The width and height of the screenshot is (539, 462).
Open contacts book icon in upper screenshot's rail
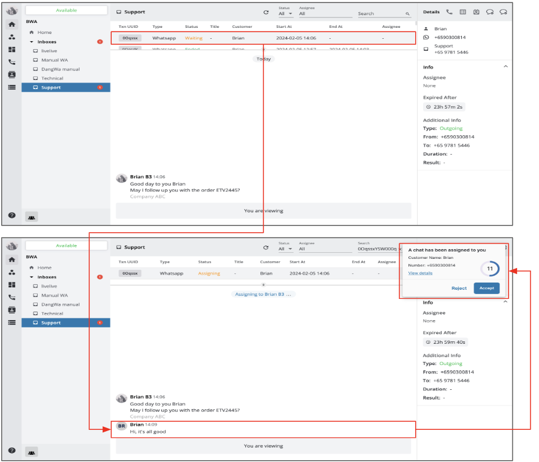pyautogui.click(x=12, y=75)
